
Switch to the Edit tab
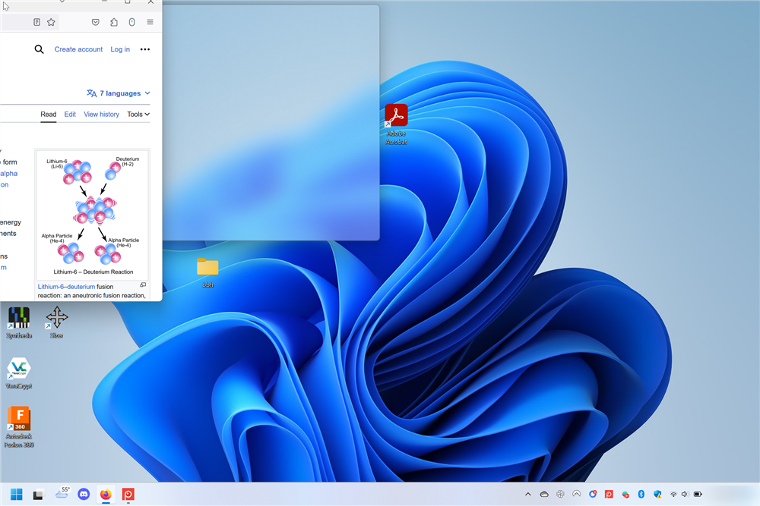(x=70, y=115)
